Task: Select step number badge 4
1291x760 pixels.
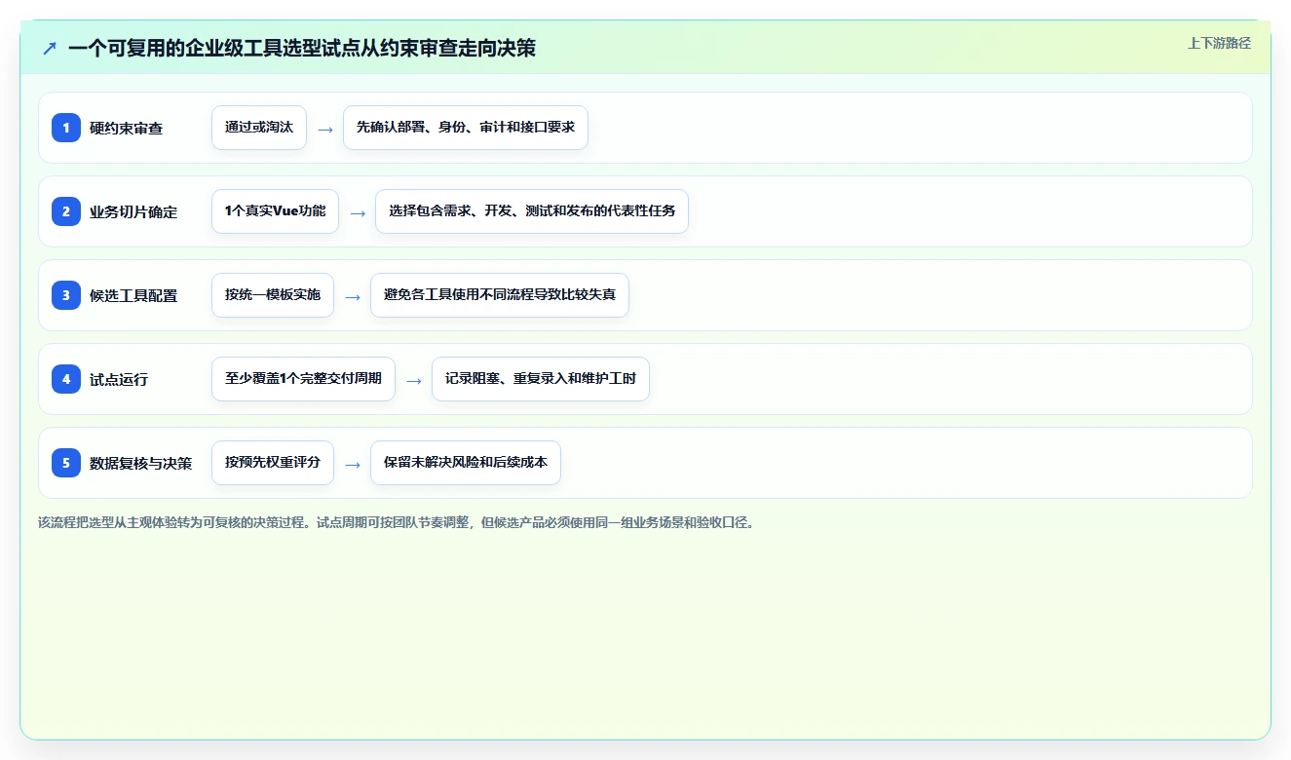Action: click(x=66, y=379)
